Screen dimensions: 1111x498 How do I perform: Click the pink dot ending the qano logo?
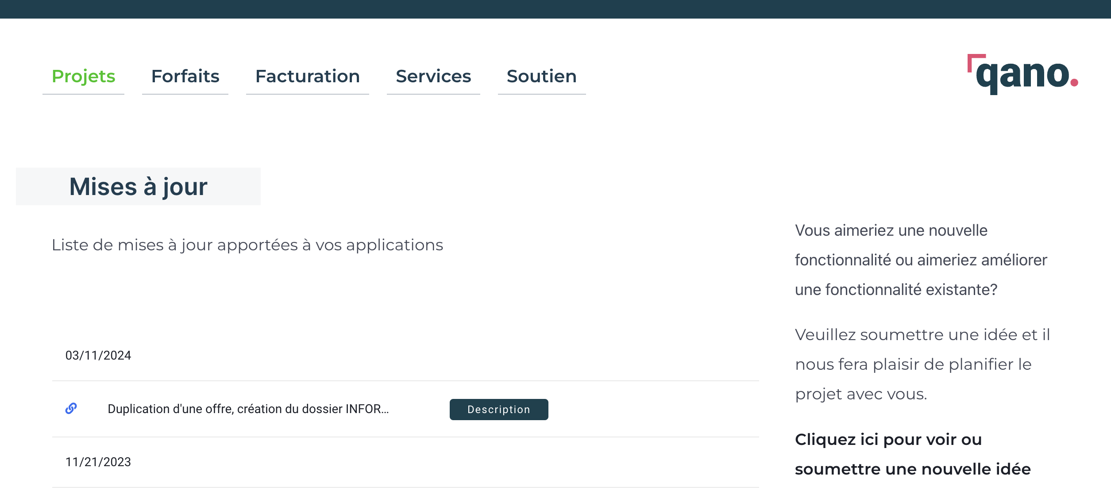pyautogui.click(x=1074, y=82)
